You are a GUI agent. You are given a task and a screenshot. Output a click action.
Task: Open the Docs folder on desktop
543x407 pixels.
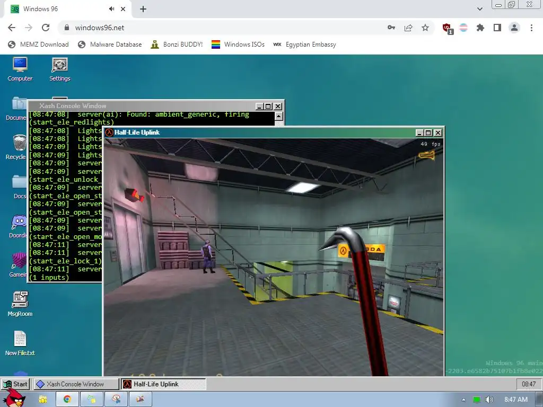pos(19,187)
